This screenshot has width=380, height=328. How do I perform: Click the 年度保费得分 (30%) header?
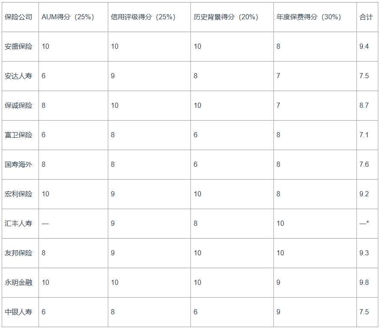point(309,17)
